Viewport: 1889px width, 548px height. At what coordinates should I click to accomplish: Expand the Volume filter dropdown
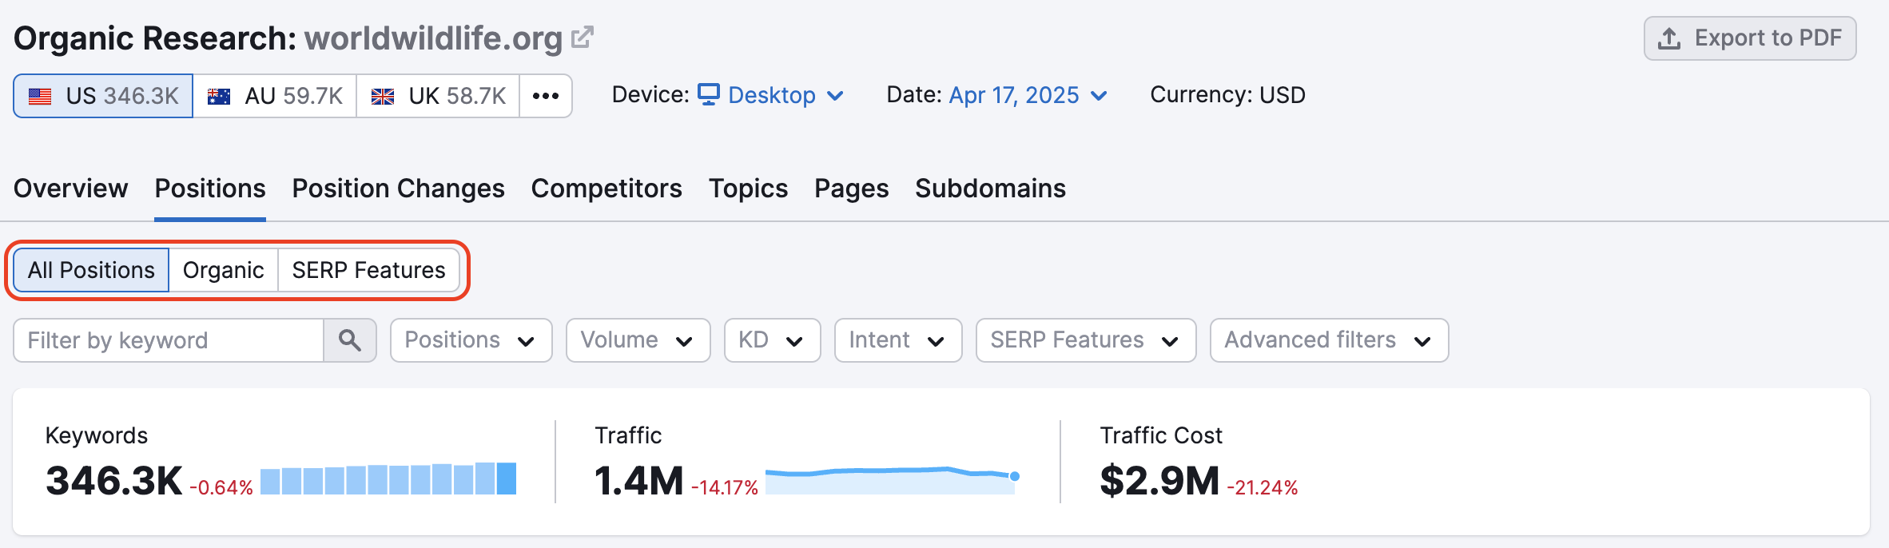(638, 340)
